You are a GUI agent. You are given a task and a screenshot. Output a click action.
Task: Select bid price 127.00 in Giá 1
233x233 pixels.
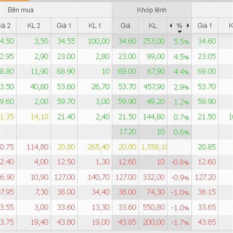[64, 177]
